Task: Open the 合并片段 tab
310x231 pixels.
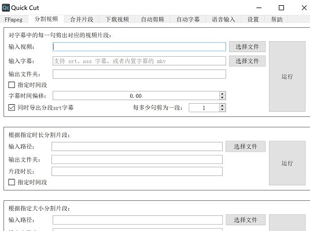Action: click(82, 20)
